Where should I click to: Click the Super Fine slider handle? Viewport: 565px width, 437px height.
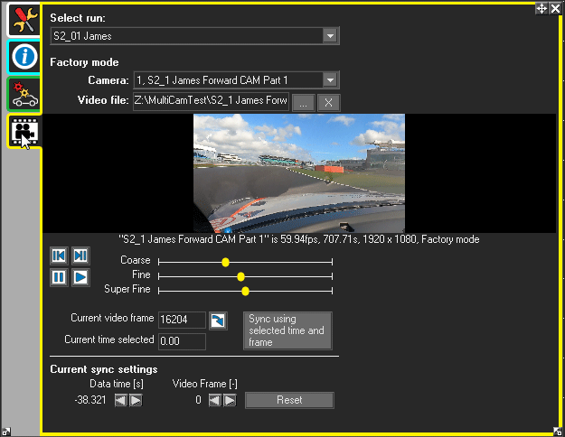click(x=245, y=291)
